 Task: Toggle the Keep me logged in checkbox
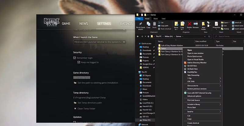tap(79, 62)
